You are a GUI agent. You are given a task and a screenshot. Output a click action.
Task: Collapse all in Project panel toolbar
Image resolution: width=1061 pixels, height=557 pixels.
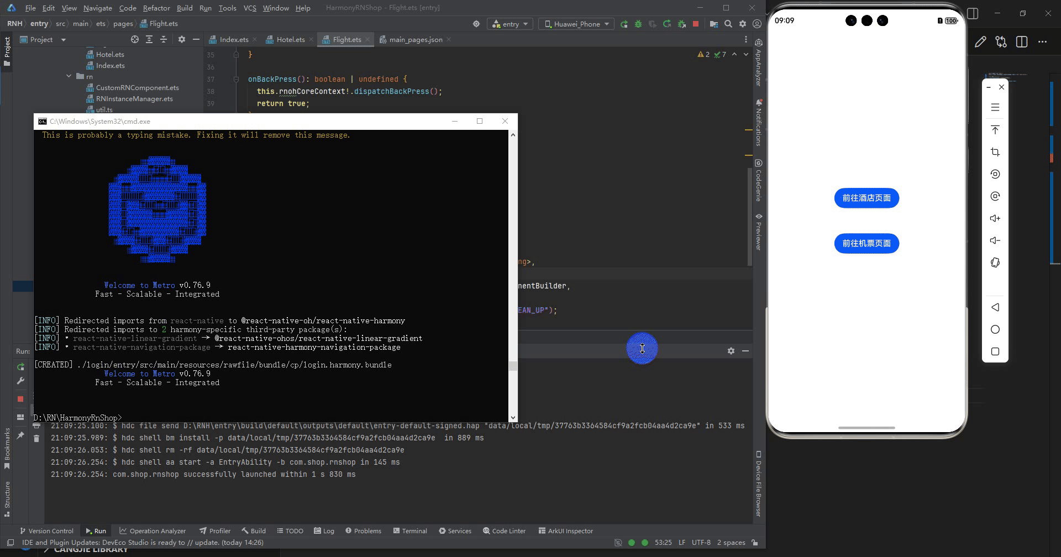tap(164, 40)
